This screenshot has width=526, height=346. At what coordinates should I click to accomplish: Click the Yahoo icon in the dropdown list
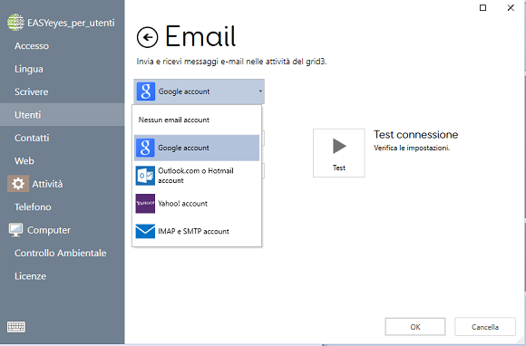pyautogui.click(x=145, y=203)
